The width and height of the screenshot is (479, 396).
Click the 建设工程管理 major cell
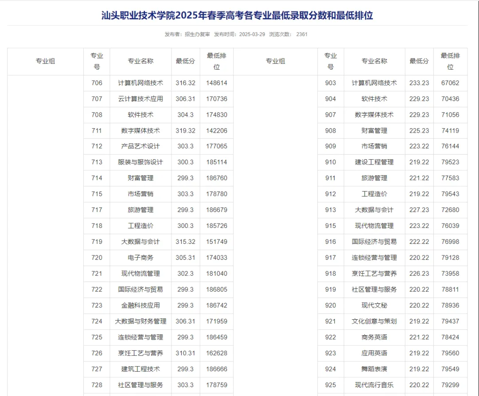point(374,162)
